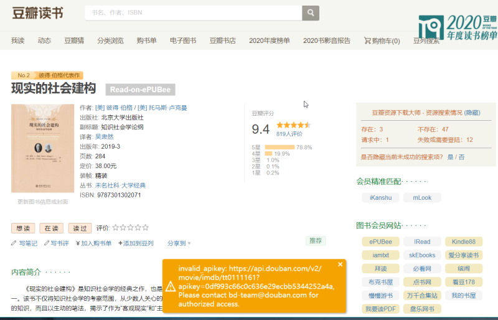Choose 否 for hiding failed searches

coord(461,157)
